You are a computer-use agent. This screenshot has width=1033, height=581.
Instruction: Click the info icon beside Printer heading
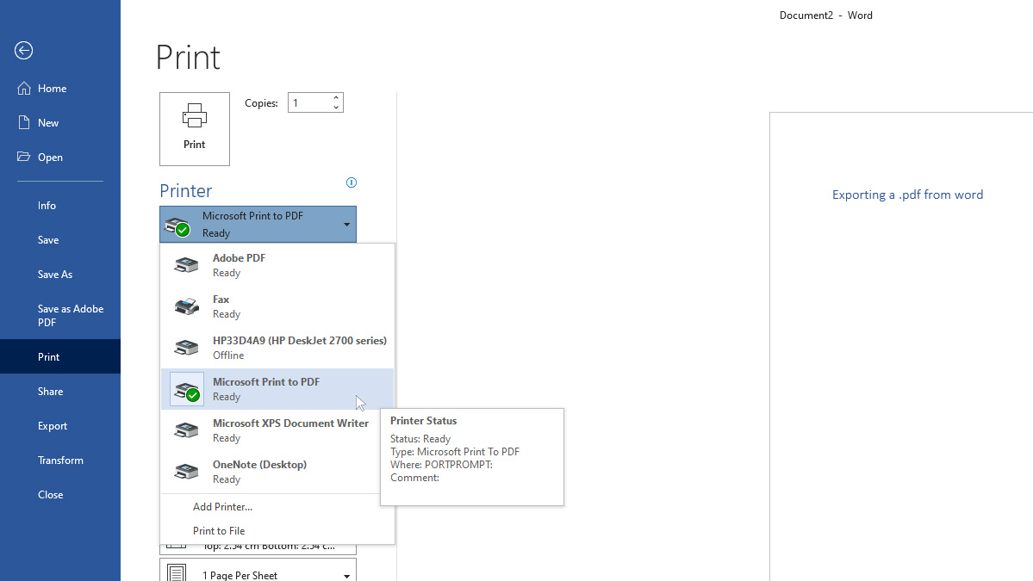coord(351,182)
